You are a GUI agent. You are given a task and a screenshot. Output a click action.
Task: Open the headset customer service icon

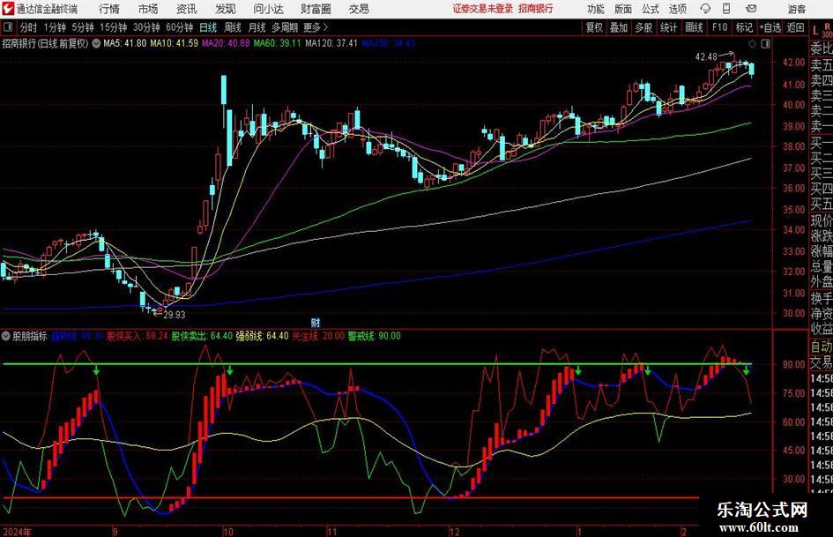point(705,9)
